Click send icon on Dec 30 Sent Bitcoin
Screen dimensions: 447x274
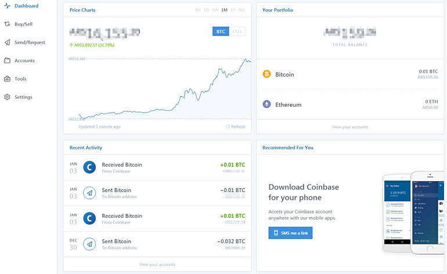click(89, 244)
